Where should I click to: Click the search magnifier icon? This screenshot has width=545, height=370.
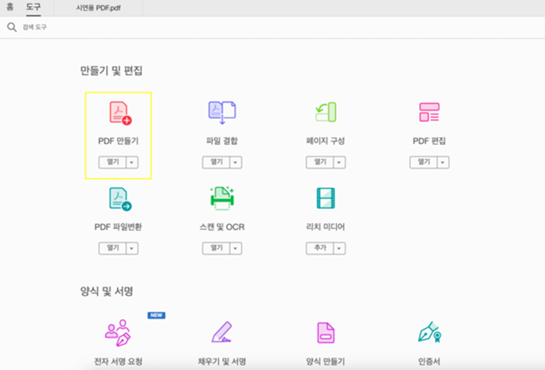pos(12,27)
